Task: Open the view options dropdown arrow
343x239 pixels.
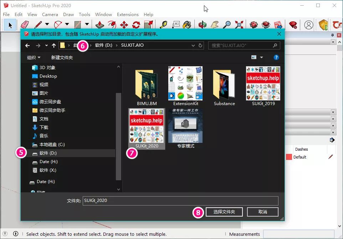Action: coord(261,57)
